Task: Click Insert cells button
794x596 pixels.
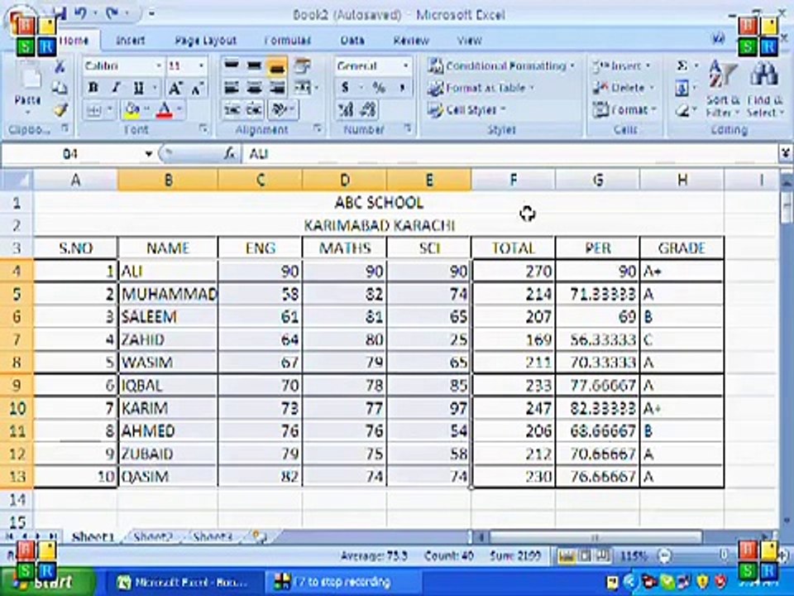Action: pos(622,66)
